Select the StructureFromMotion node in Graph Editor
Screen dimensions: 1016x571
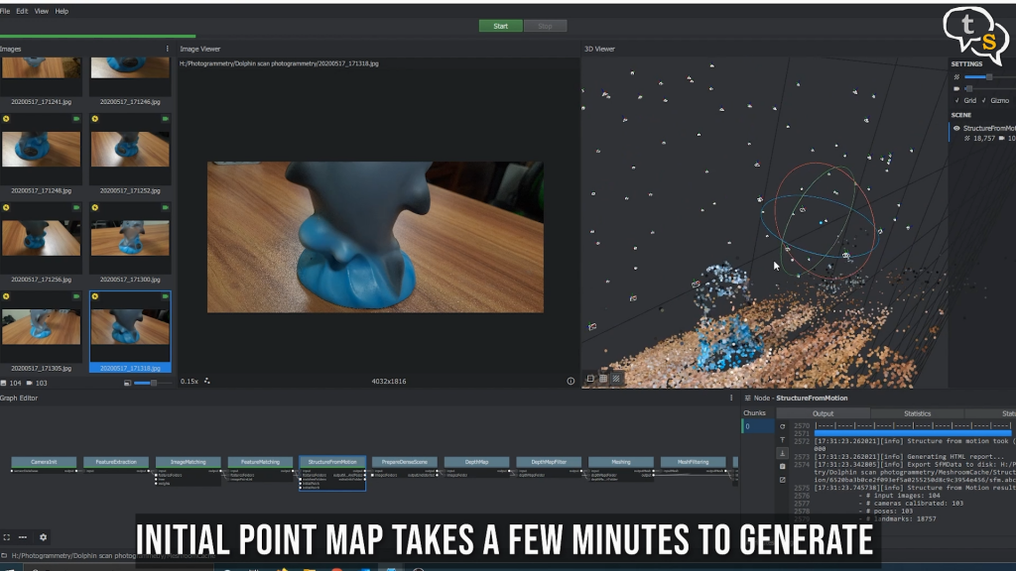[x=331, y=461]
